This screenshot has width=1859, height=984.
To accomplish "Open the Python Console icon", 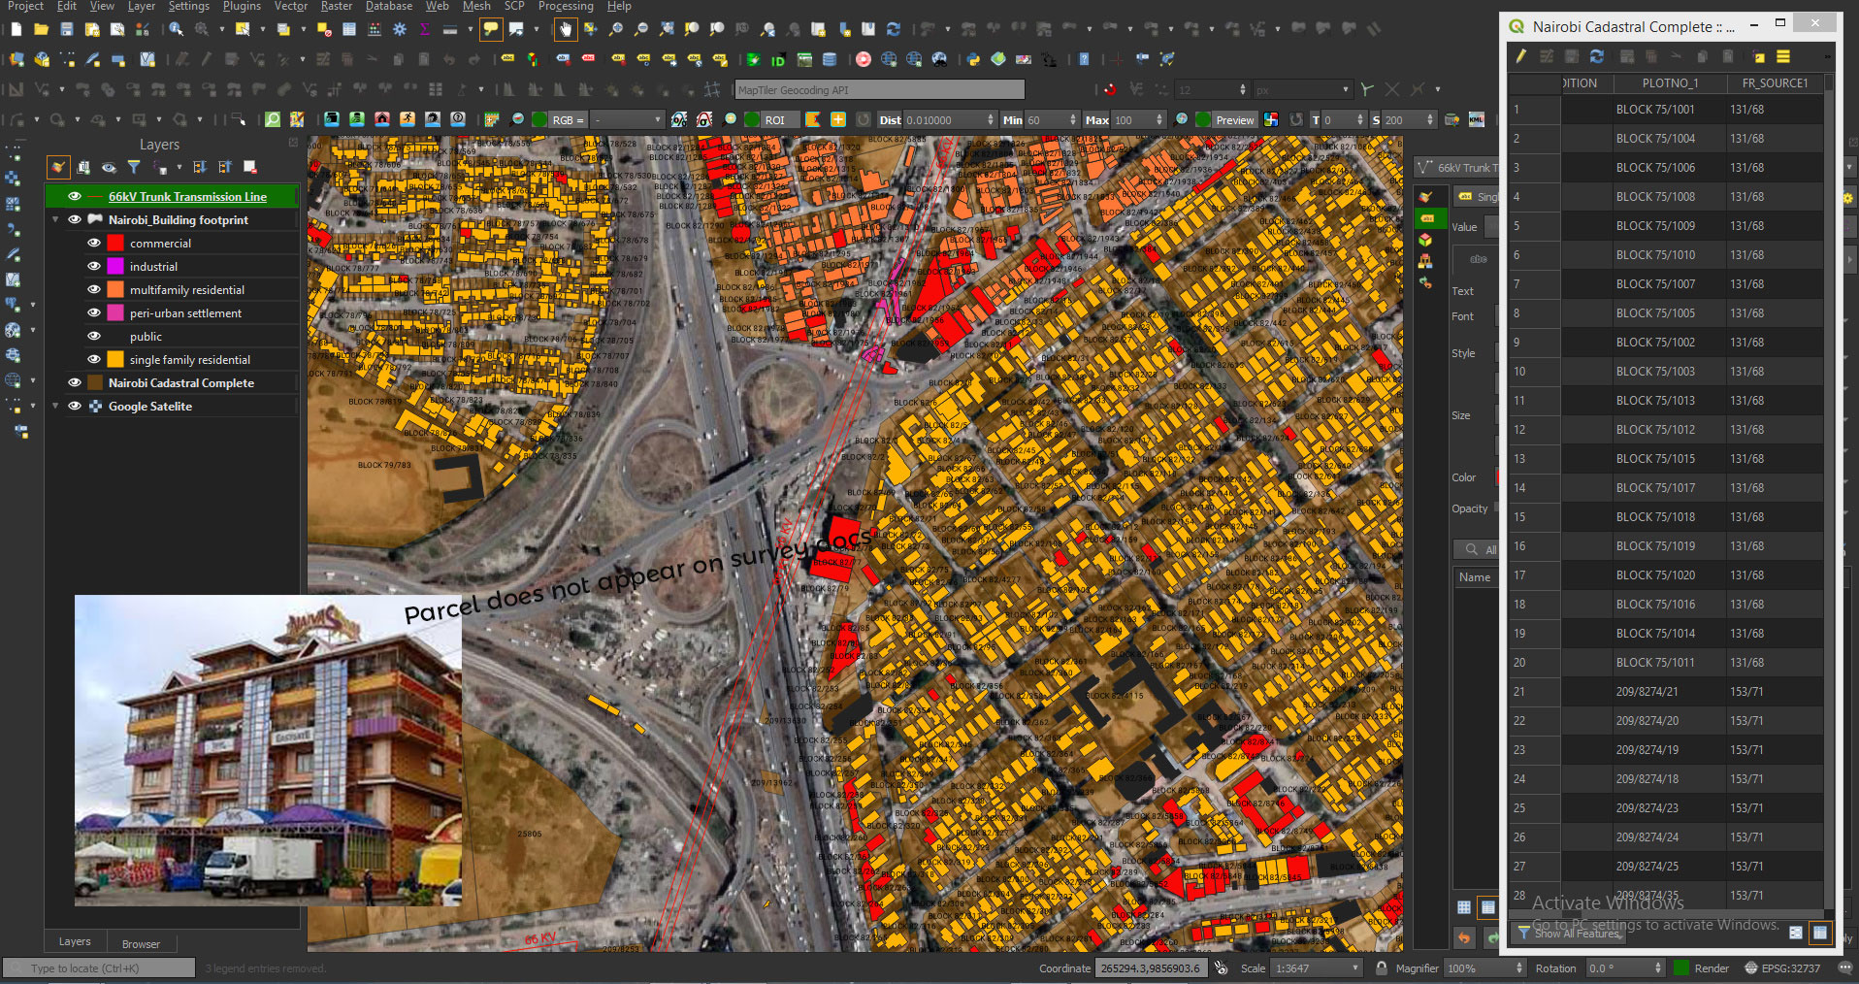I will [x=973, y=59].
